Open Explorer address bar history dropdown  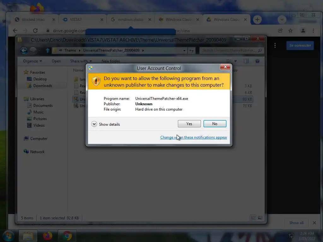(184, 50)
